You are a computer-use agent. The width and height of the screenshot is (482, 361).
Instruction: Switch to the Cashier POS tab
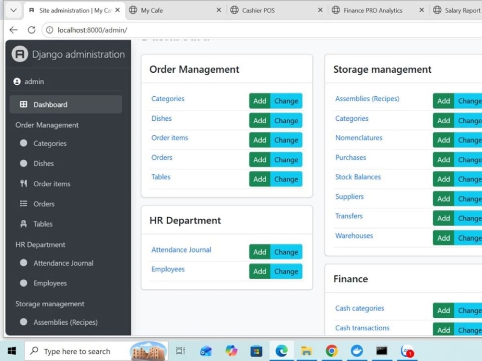point(277,10)
